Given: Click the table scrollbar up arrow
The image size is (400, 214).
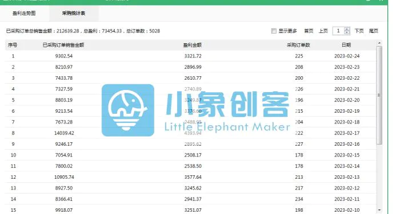Looking at the screenshot, I should [379, 43].
